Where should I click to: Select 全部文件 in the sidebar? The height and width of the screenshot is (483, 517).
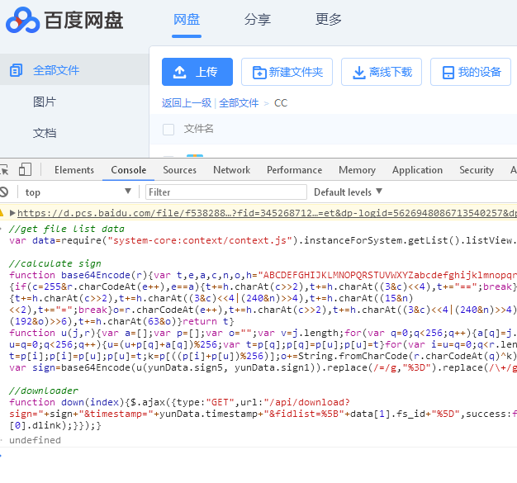[x=56, y=70]
